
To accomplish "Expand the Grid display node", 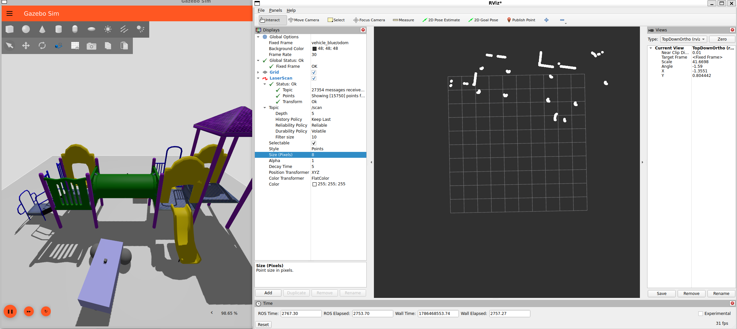I will click(258, 72).
